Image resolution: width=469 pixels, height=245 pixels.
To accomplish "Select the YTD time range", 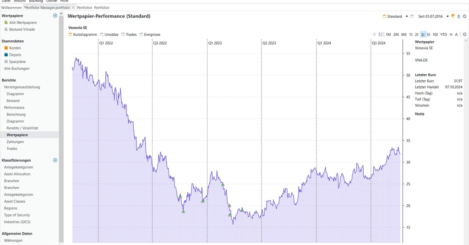I will coord(443,34).
